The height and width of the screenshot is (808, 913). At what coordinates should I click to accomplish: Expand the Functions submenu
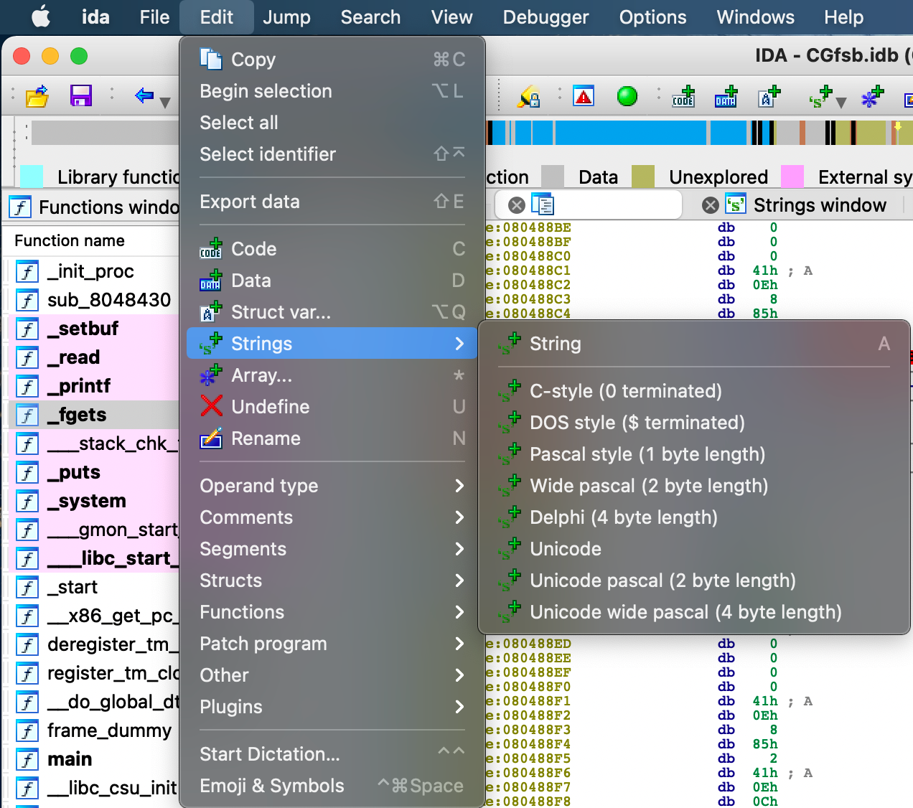[332, 612]
